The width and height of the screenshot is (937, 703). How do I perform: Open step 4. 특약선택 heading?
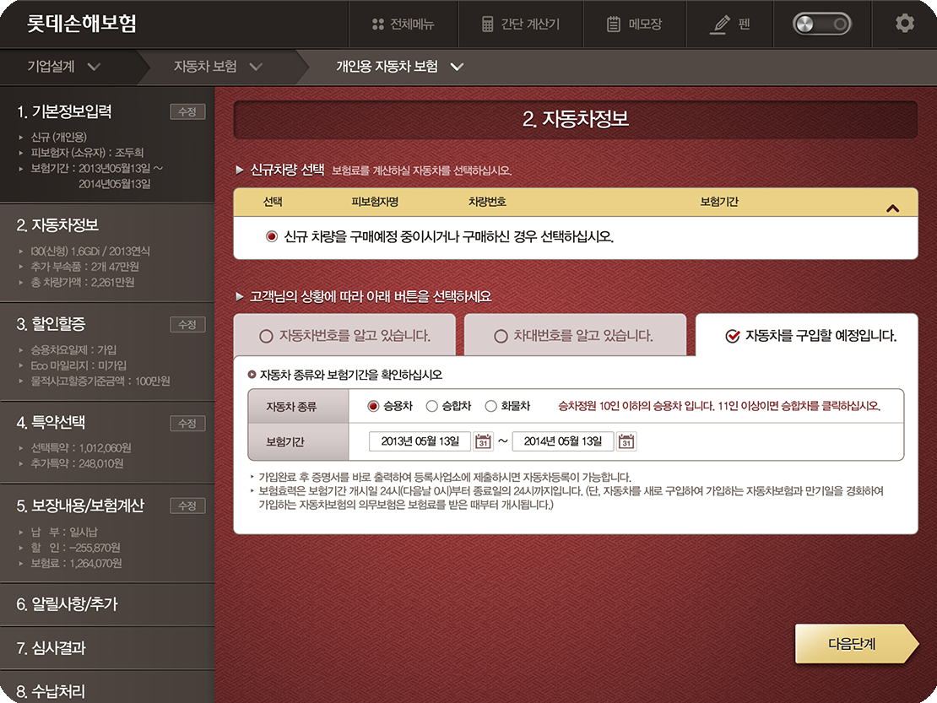(51, 423)
